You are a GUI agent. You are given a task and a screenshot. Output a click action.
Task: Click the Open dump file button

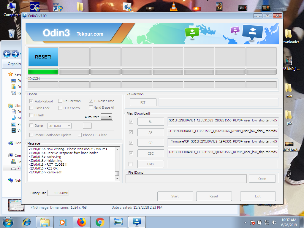(x=262, y=178)
